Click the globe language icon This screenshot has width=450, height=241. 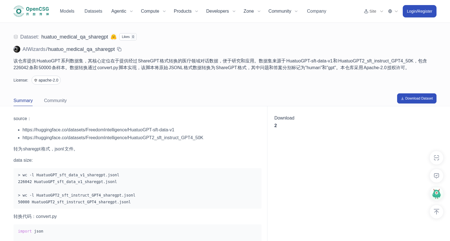[390, 11]
